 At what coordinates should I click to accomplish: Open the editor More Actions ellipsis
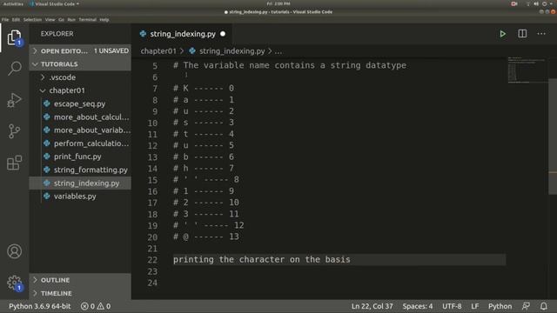pyautogui.click(x=541, y=34)
